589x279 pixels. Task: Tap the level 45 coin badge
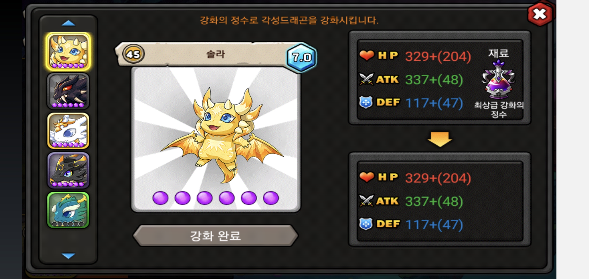coord(133,54)
